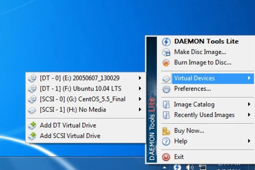This screenshot has width=255, height=170.
Task: Click the Buy Now coins icon
Action: [166, 131]
